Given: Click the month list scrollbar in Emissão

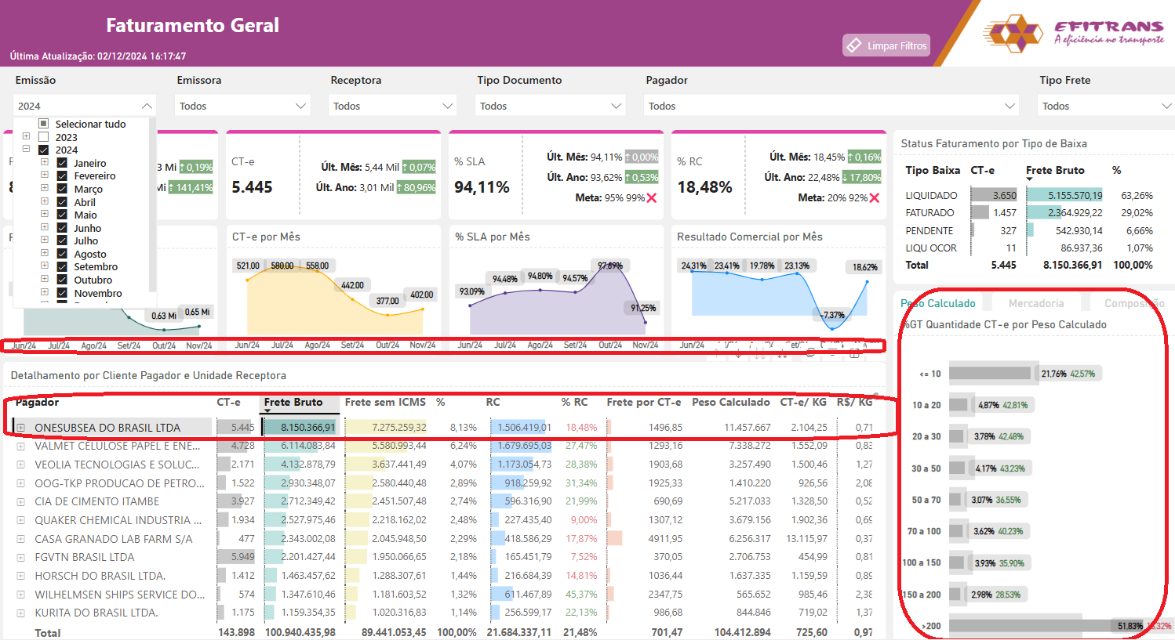Looking at the screenshot, I should tap(152, 205).
